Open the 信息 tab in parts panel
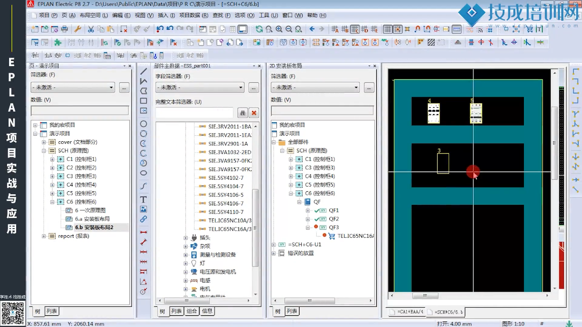The image size is (582, 327). 207,311
